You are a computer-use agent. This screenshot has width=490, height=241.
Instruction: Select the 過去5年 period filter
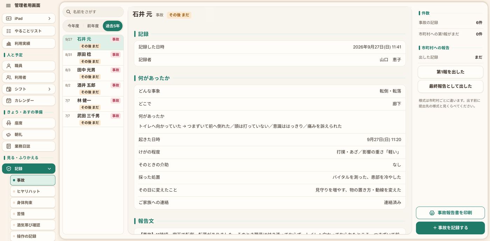[113, 26]
